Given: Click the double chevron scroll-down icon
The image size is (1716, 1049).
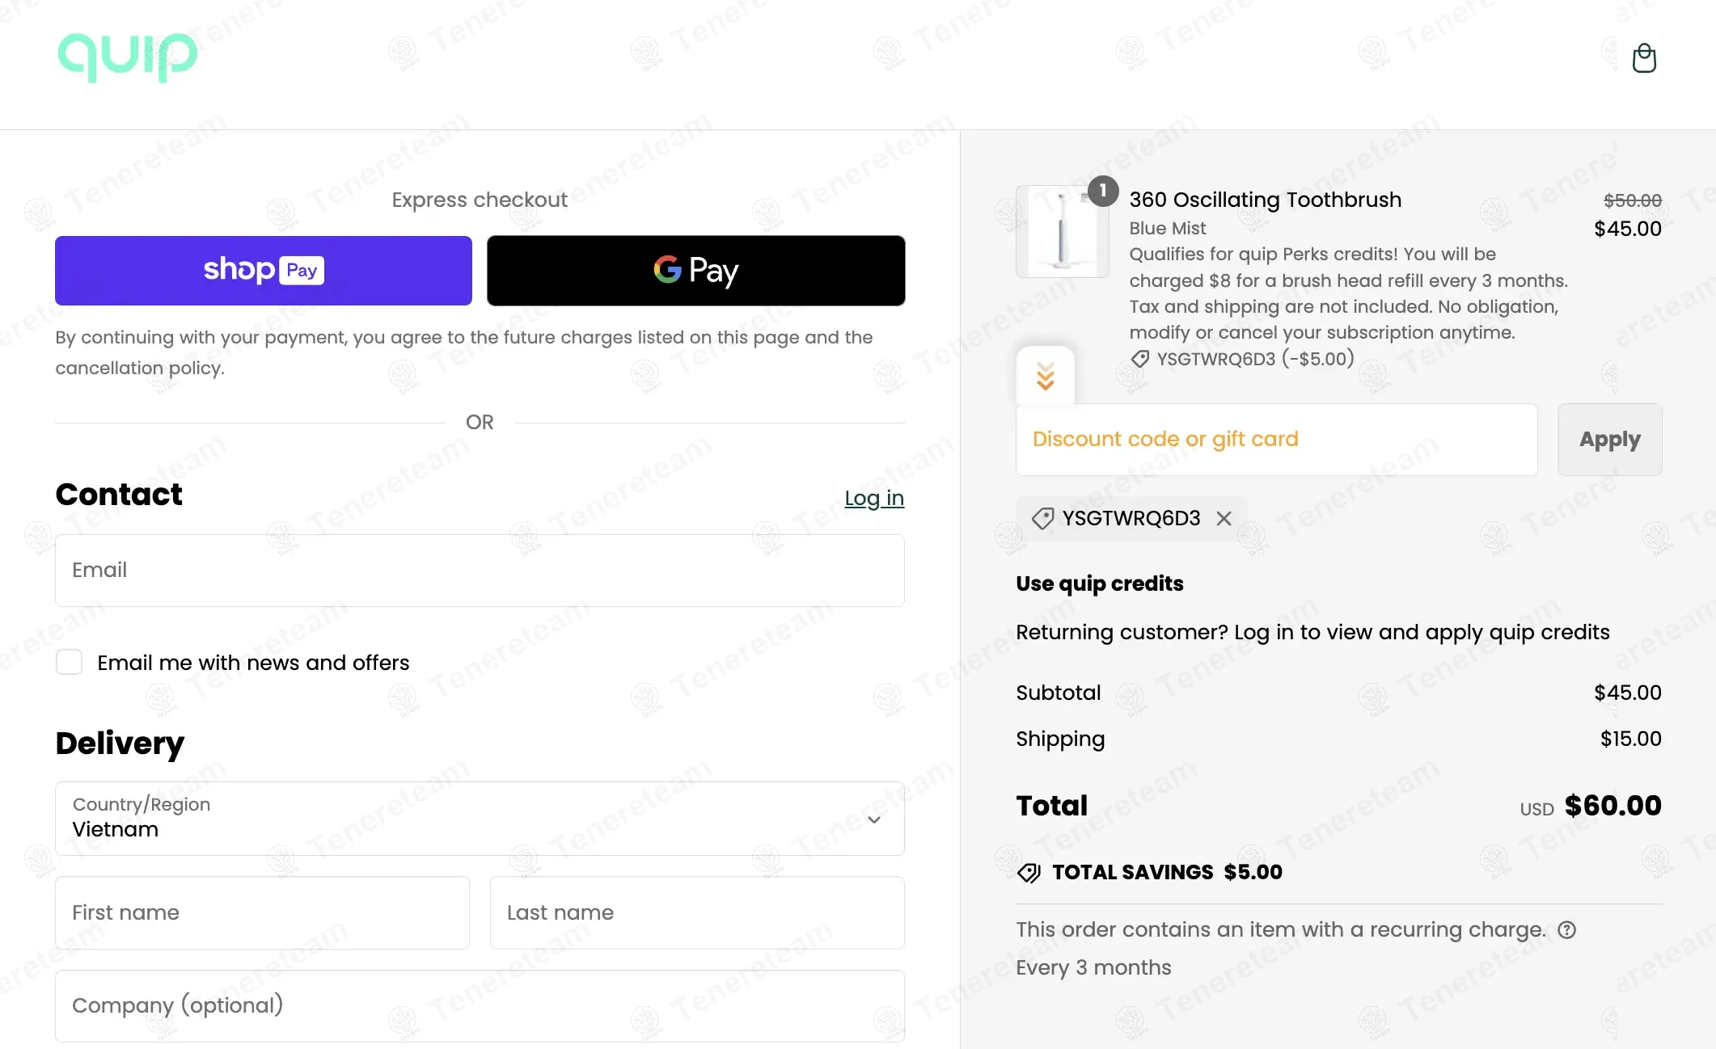Looking at the screenshot, I should 1046,377.
